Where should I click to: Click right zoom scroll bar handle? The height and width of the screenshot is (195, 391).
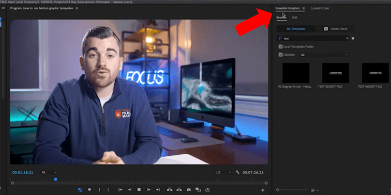[x=266, y=183]
